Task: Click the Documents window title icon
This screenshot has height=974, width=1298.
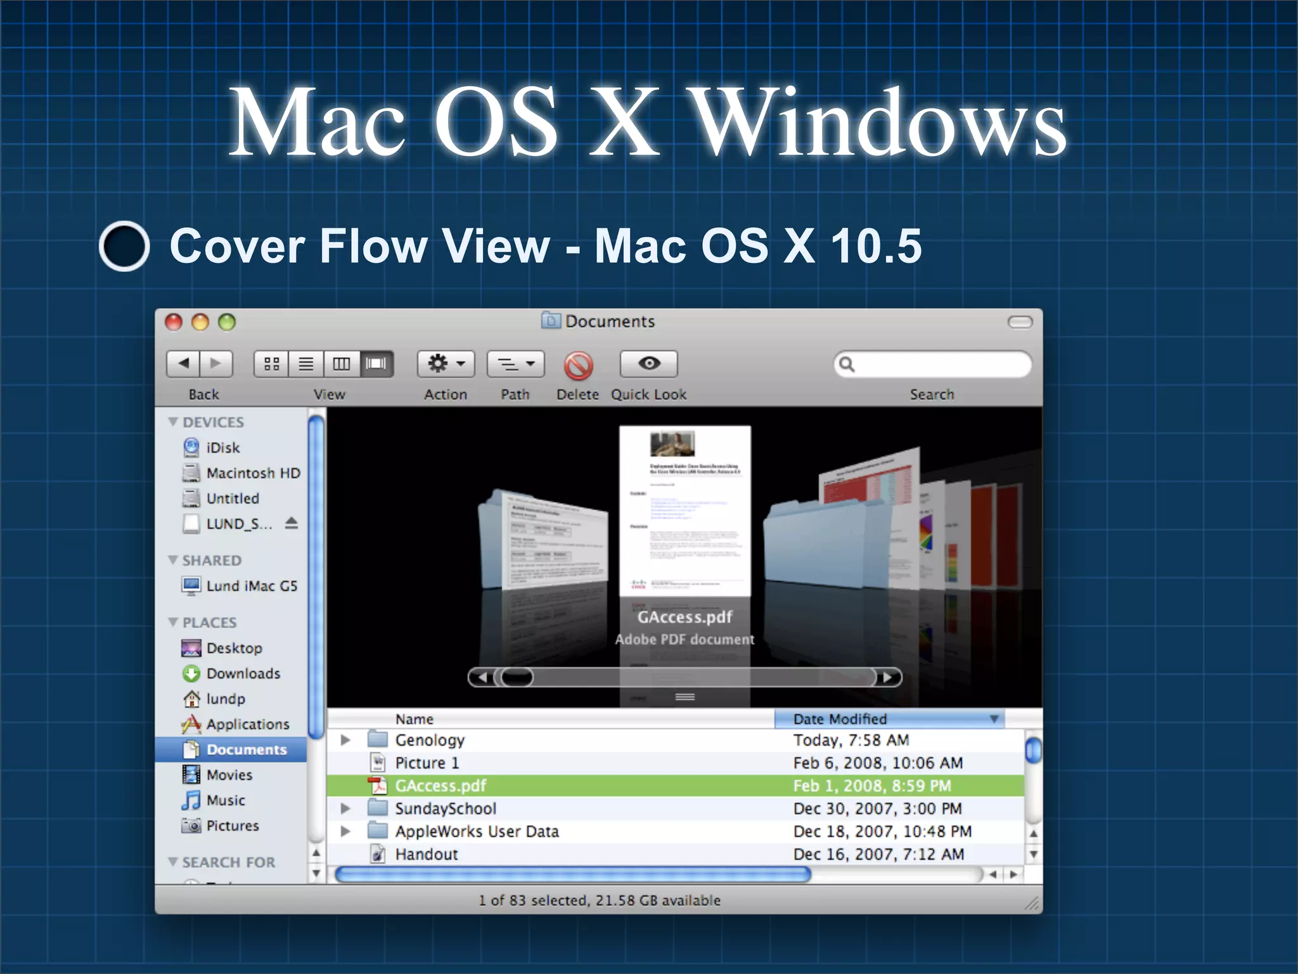Action: tap(551, 321)
